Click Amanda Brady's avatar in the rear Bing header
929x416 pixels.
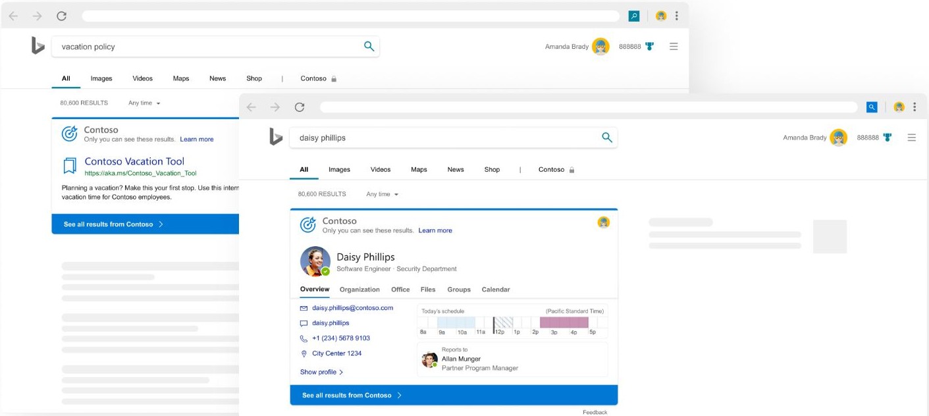click(600, 46)
